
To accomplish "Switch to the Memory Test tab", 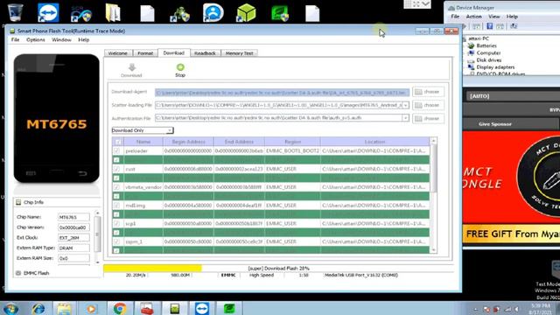I will 239,53.
